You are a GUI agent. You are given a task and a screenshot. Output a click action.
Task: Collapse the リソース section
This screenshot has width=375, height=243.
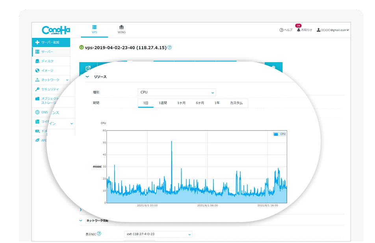[x=87, y=77]
